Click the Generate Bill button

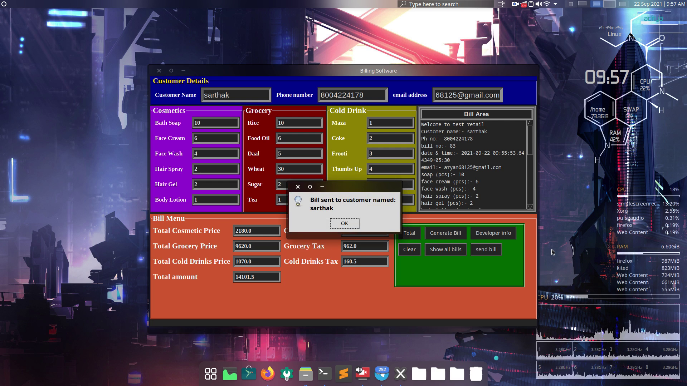[x=445, y=233]
